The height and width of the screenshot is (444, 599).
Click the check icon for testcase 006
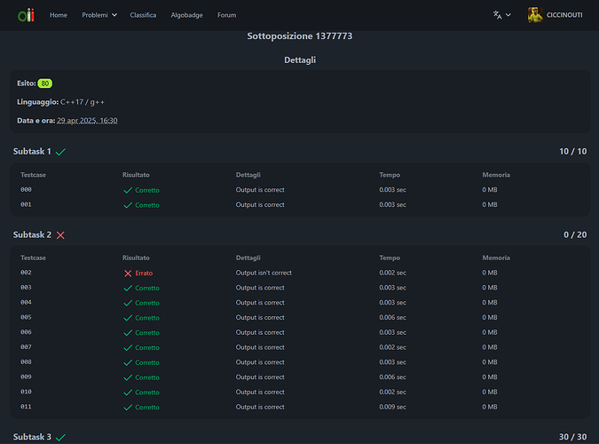click(x=128, y=333)
